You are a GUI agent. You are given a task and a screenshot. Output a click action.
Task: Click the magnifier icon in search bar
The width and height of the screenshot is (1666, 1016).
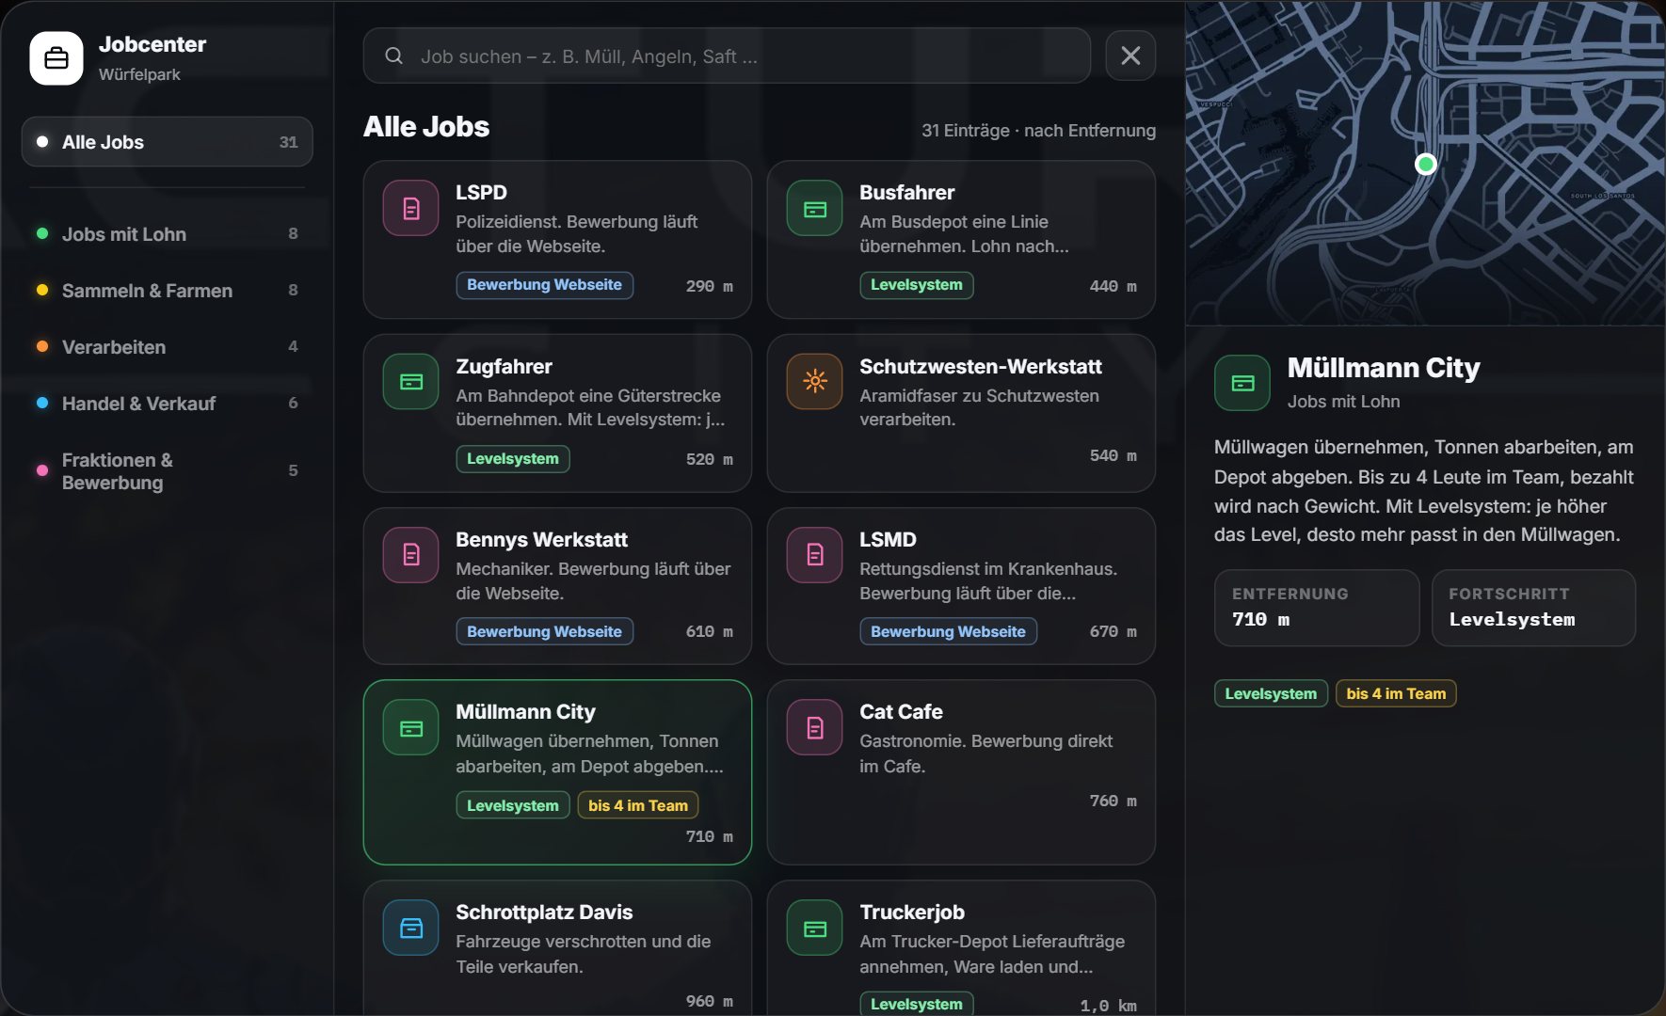pyautogui.click(x=393, y=56)
